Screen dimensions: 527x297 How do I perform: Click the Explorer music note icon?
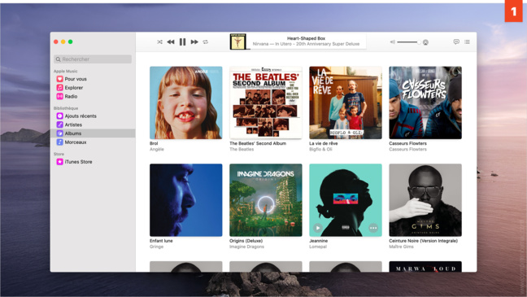59,88
